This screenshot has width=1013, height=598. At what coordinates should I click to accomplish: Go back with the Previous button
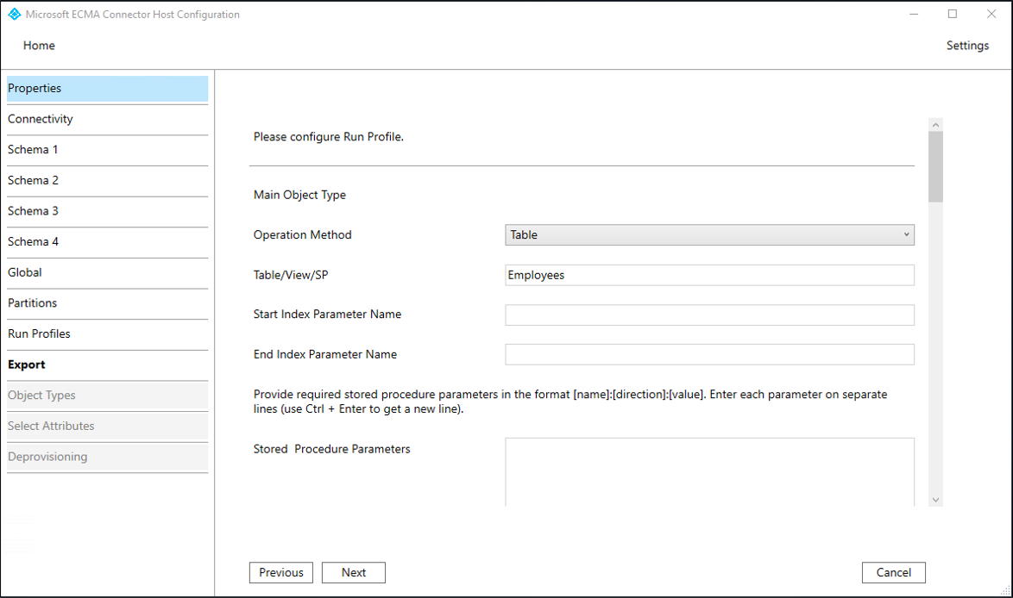[x=281, y=572]
